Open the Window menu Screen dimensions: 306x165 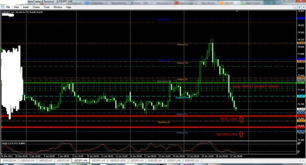pos(58,7)
